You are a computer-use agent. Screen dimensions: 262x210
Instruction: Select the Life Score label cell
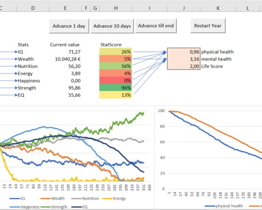212,66
